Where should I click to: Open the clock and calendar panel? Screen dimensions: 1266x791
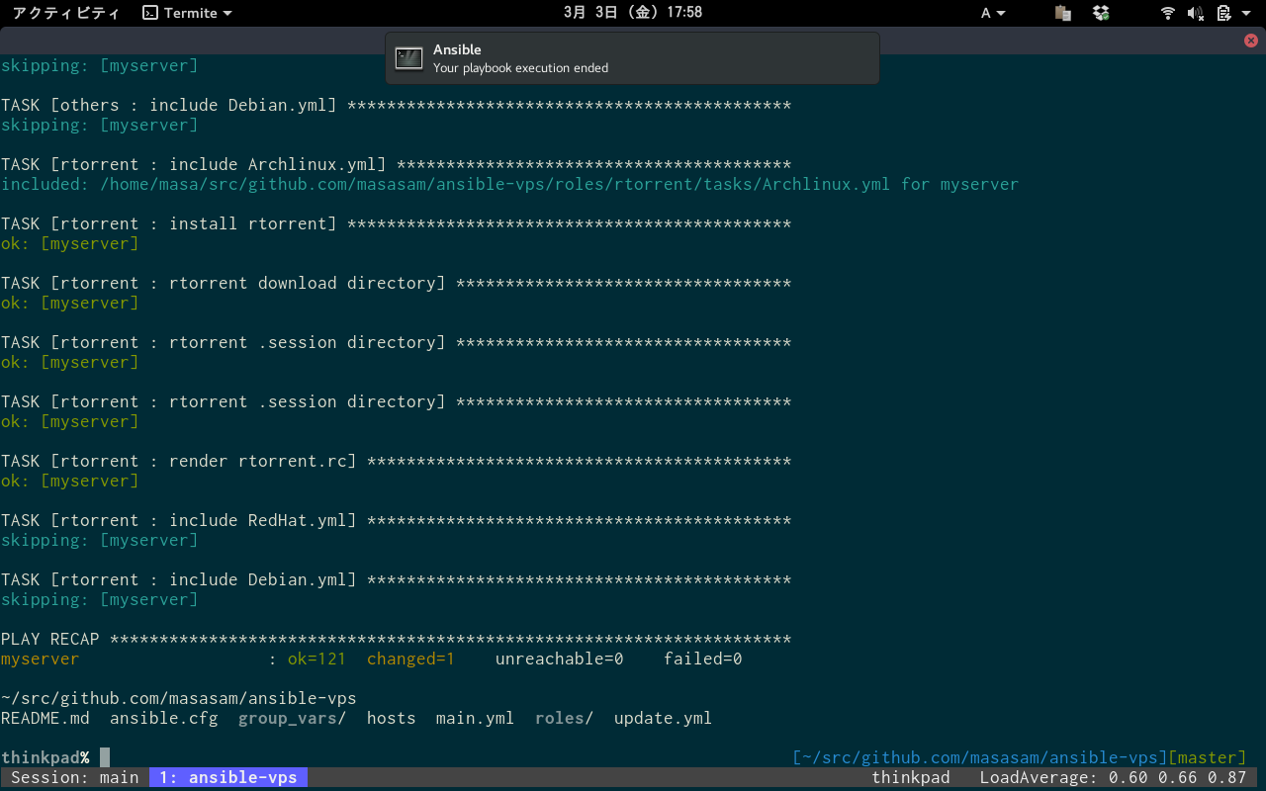[x=633, y=13]
